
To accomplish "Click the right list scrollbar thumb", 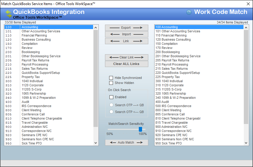I will (x=246, y=77).
